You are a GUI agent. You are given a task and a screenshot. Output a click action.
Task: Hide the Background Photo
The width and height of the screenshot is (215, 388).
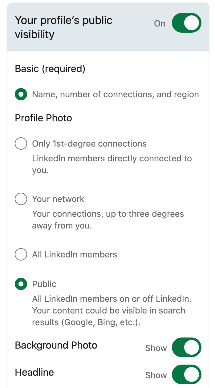[186, 347]
